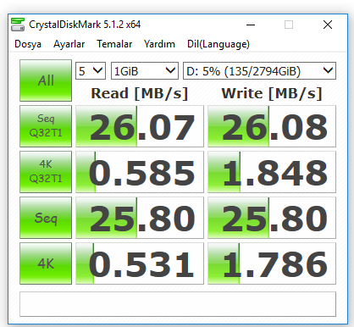Start the 4K Q32T1 benchmark
The height and width of the screenshot is (327, 354).
(x=46, y=172)
